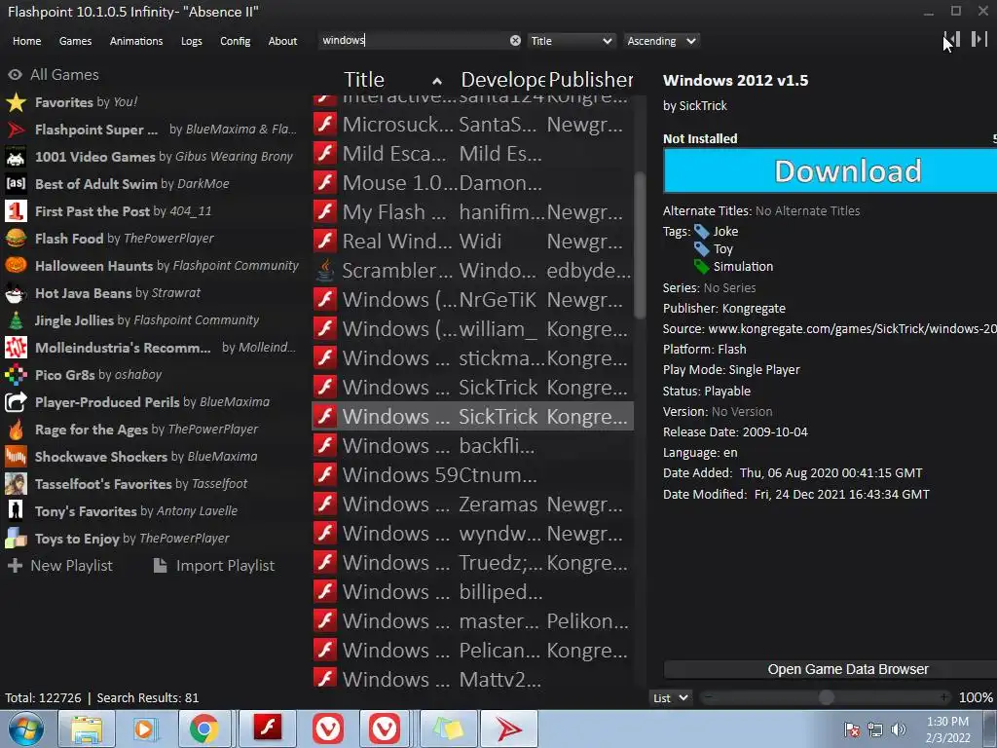Open the Flashpoint launcher taskbar icon
Image resolution: width=997 pixels, height=748 pixels.
(508, 729)
